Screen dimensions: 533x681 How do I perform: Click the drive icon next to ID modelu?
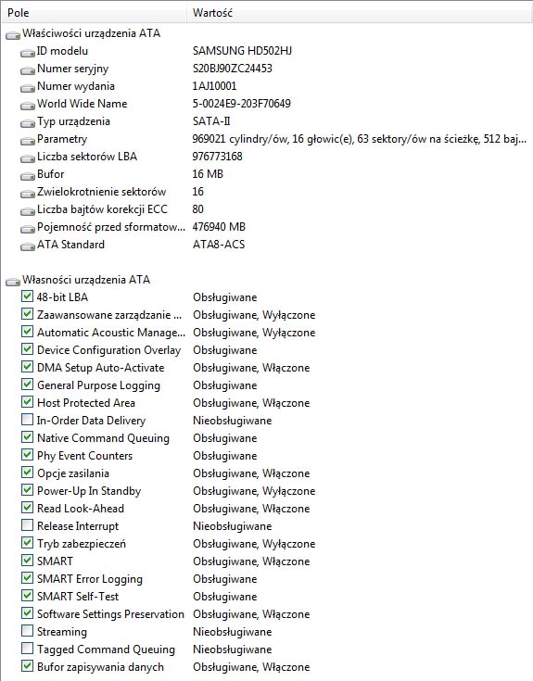[x=28, y=53]
